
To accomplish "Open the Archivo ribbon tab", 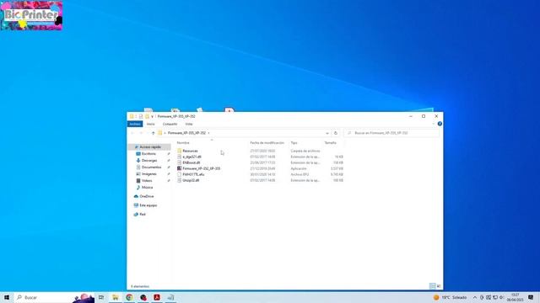I will pyautogui.click(x=135, y=124).
